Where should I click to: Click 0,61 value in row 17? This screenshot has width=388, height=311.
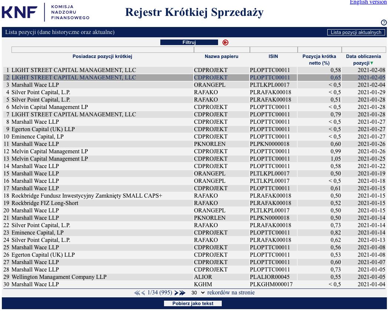(x=335, y=189)
